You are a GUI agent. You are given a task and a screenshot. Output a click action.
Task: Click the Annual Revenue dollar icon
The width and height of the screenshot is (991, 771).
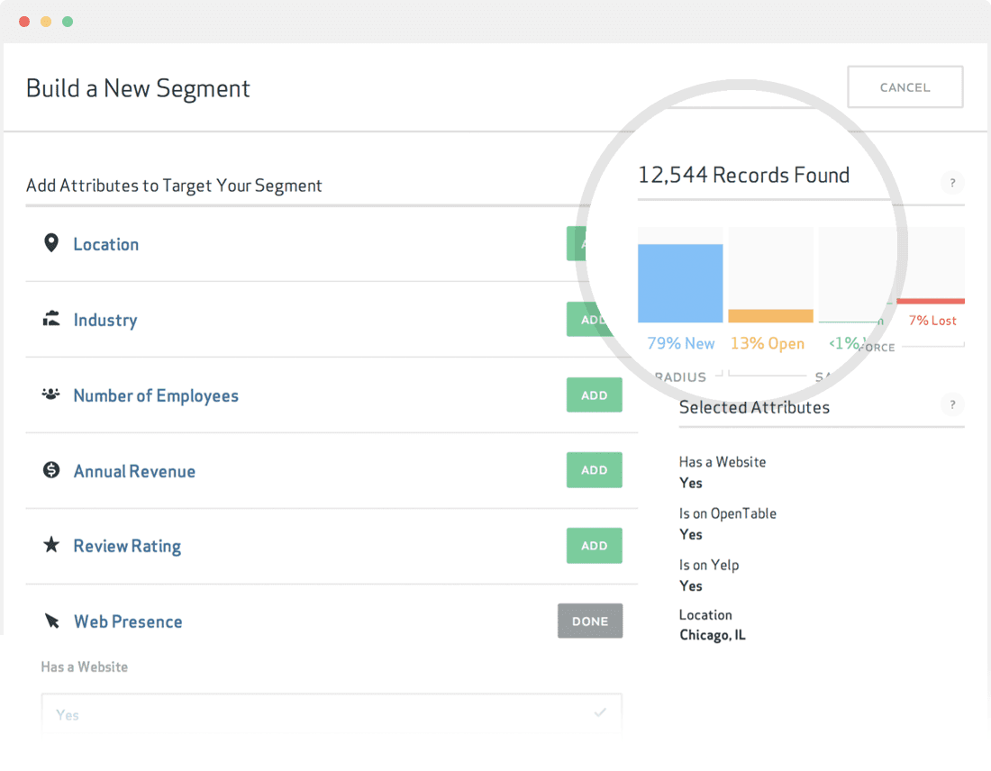point(51,470)
